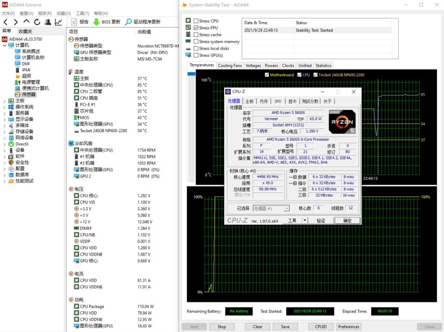Open the 内存 tab in CPU-Z

click(264, 101)
